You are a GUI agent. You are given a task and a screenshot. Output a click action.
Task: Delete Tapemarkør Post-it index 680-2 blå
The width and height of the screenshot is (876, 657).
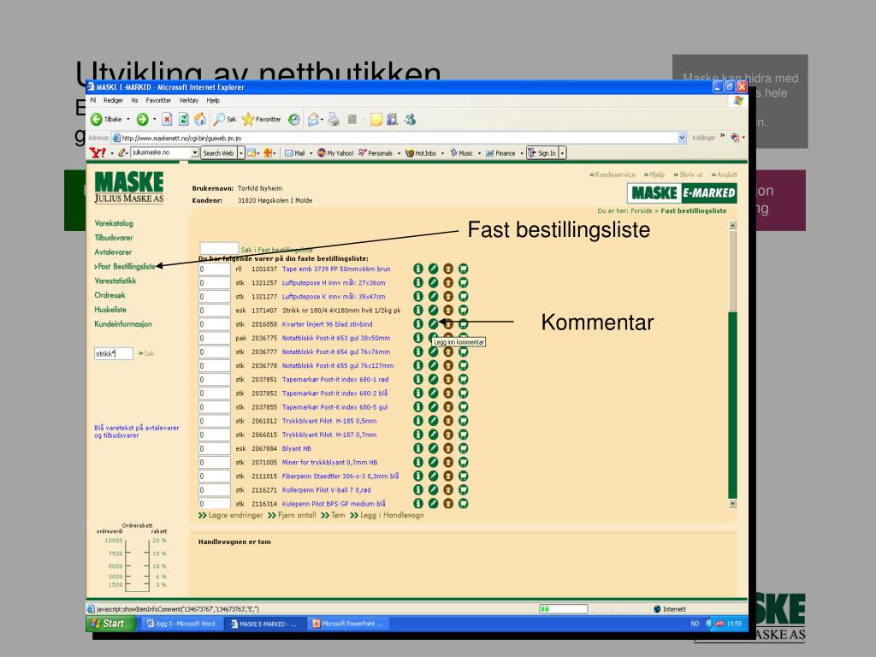click(448, 394)
